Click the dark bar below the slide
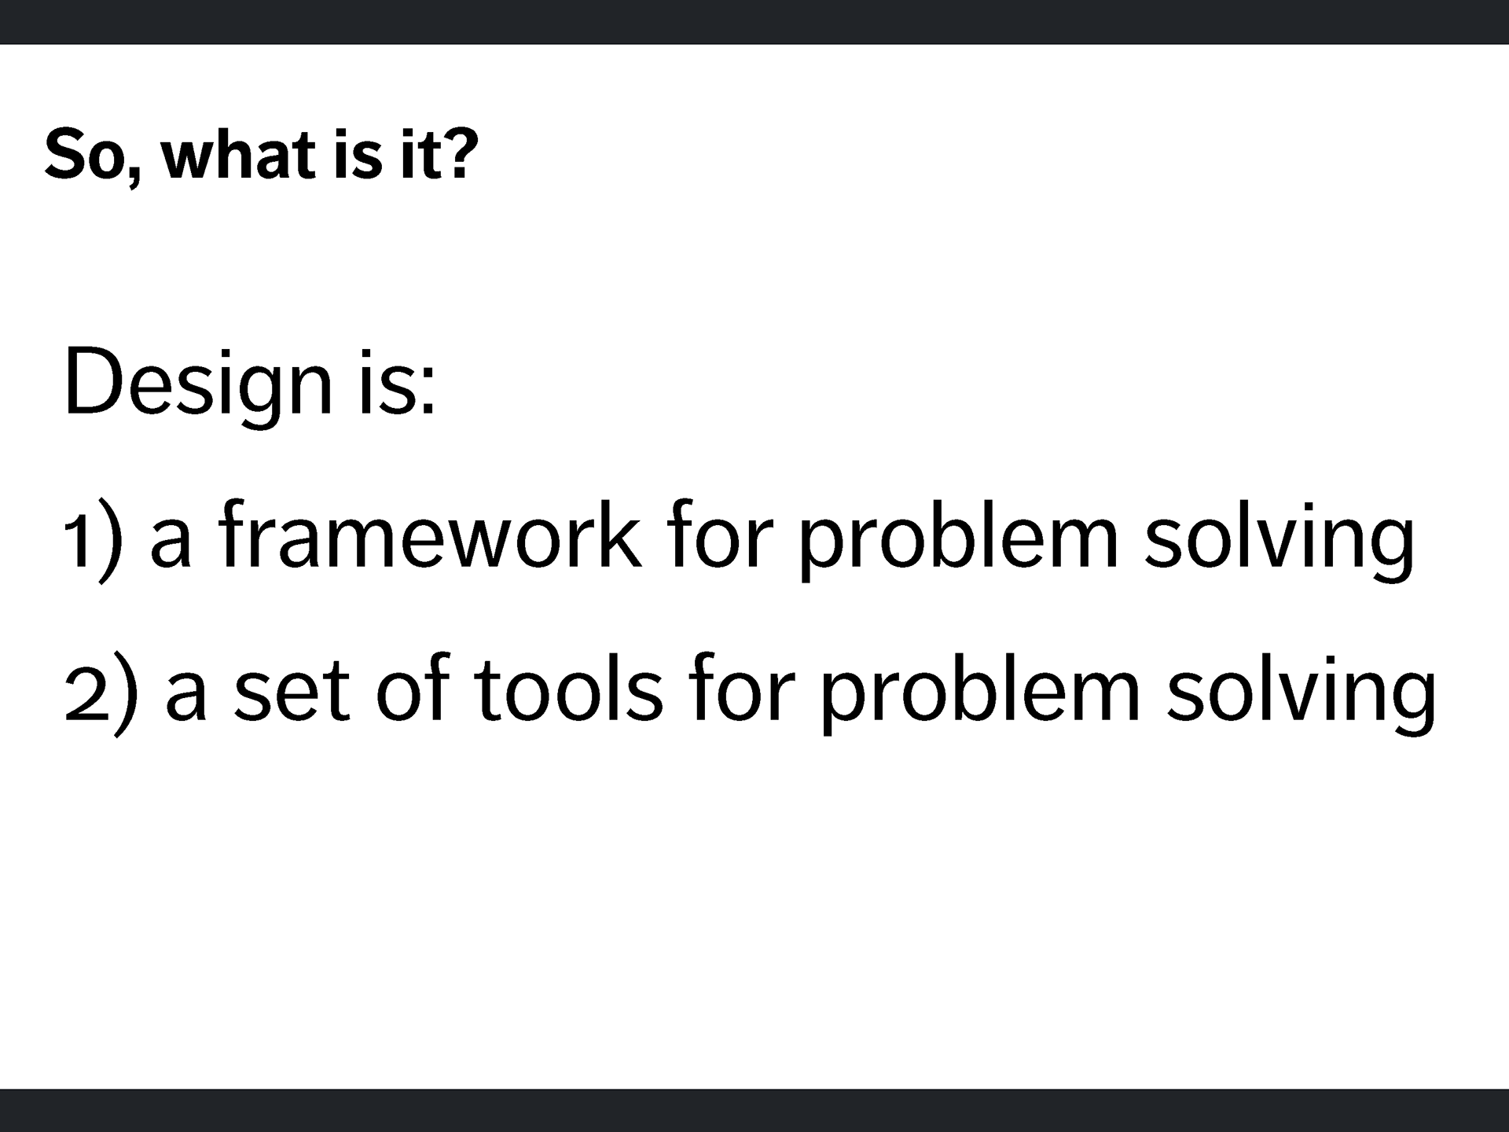1509x1132 pixels. (x=754, y=1110)
